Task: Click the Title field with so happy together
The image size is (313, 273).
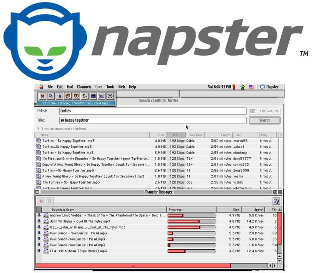Action: 152,120
